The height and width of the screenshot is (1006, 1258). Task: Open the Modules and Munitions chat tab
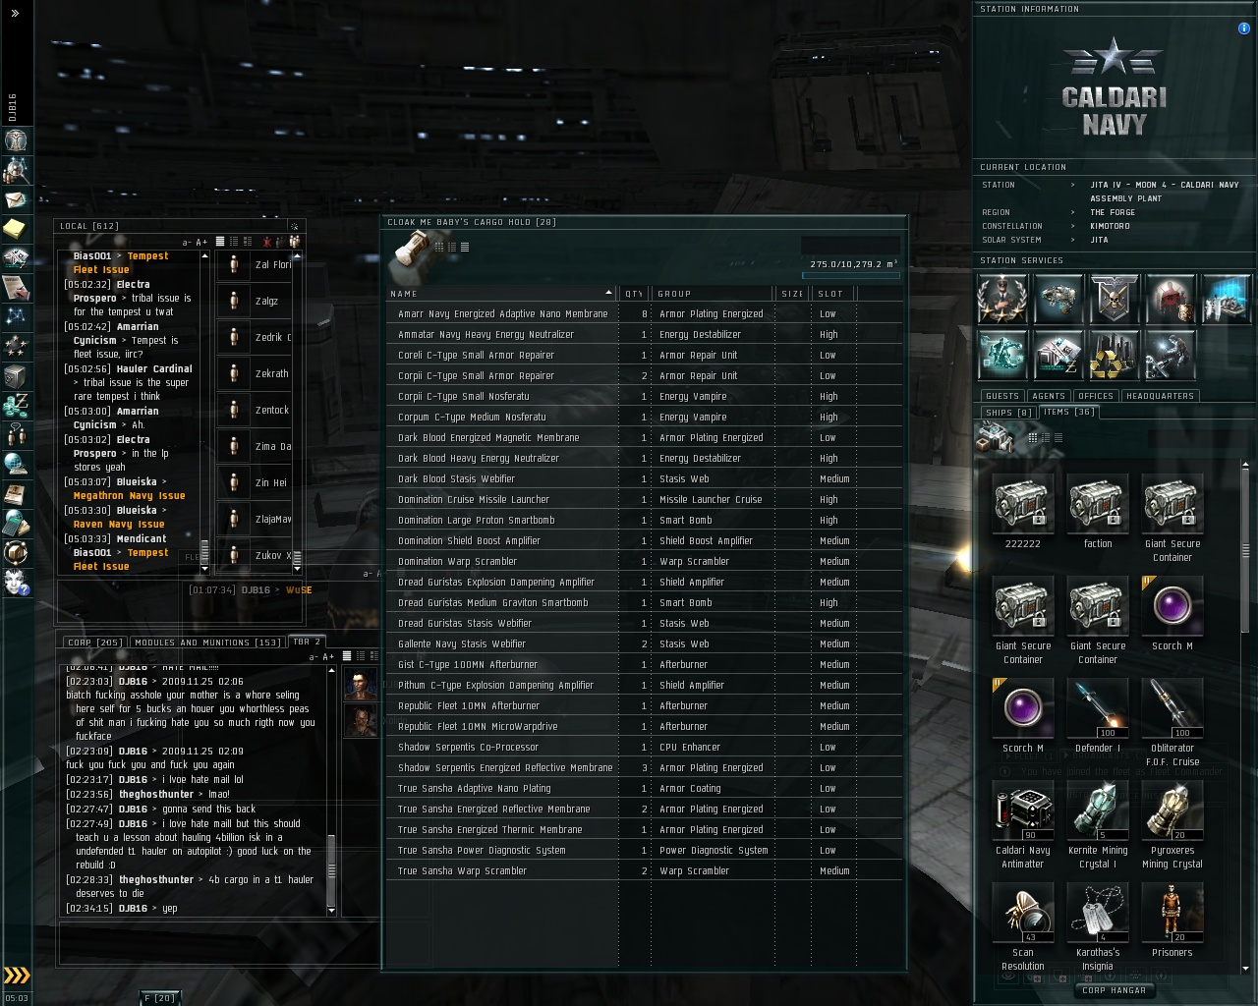pos(207,643)
